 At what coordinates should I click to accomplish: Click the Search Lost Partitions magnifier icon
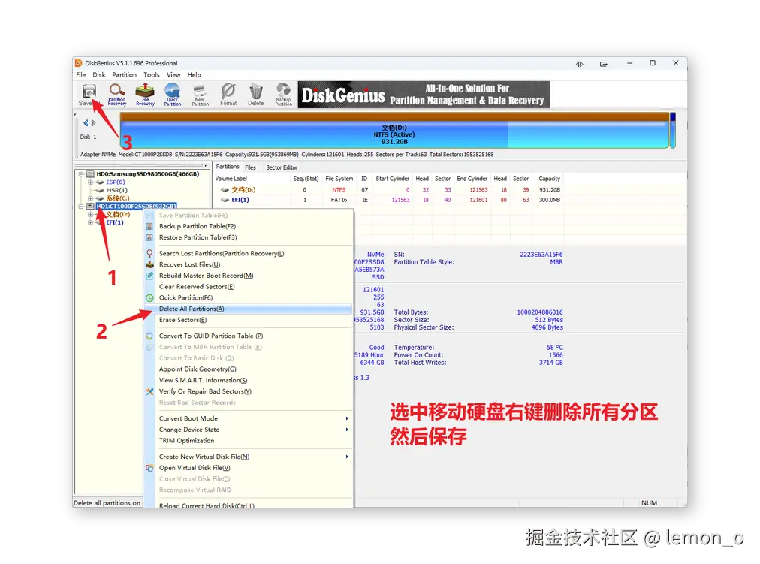149,253
